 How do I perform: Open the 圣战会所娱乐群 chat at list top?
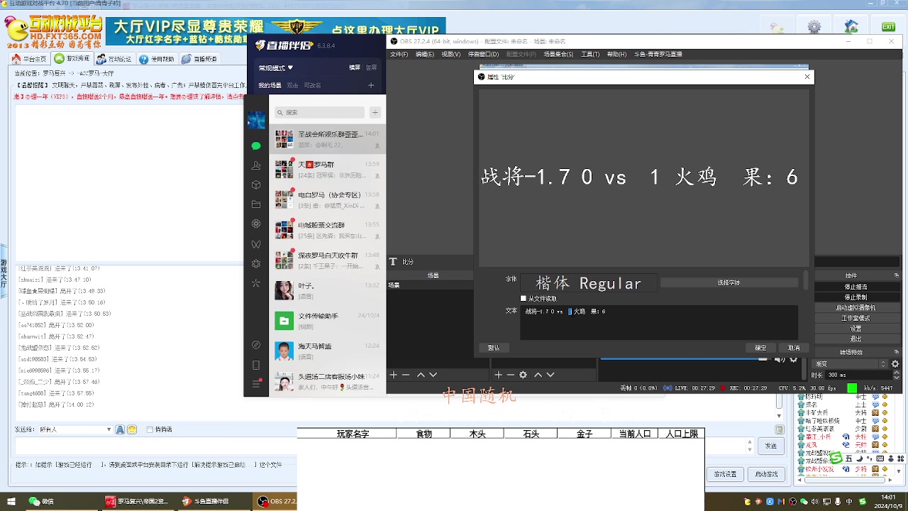327,139
